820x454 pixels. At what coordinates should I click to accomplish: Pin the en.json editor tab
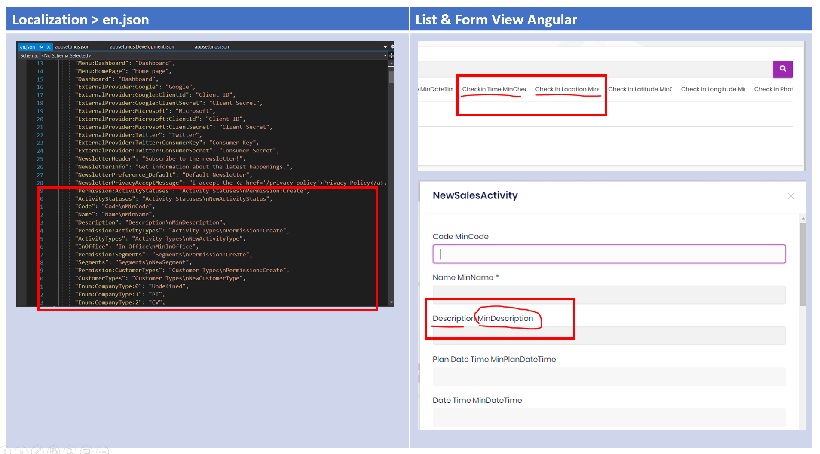point(41,47)
